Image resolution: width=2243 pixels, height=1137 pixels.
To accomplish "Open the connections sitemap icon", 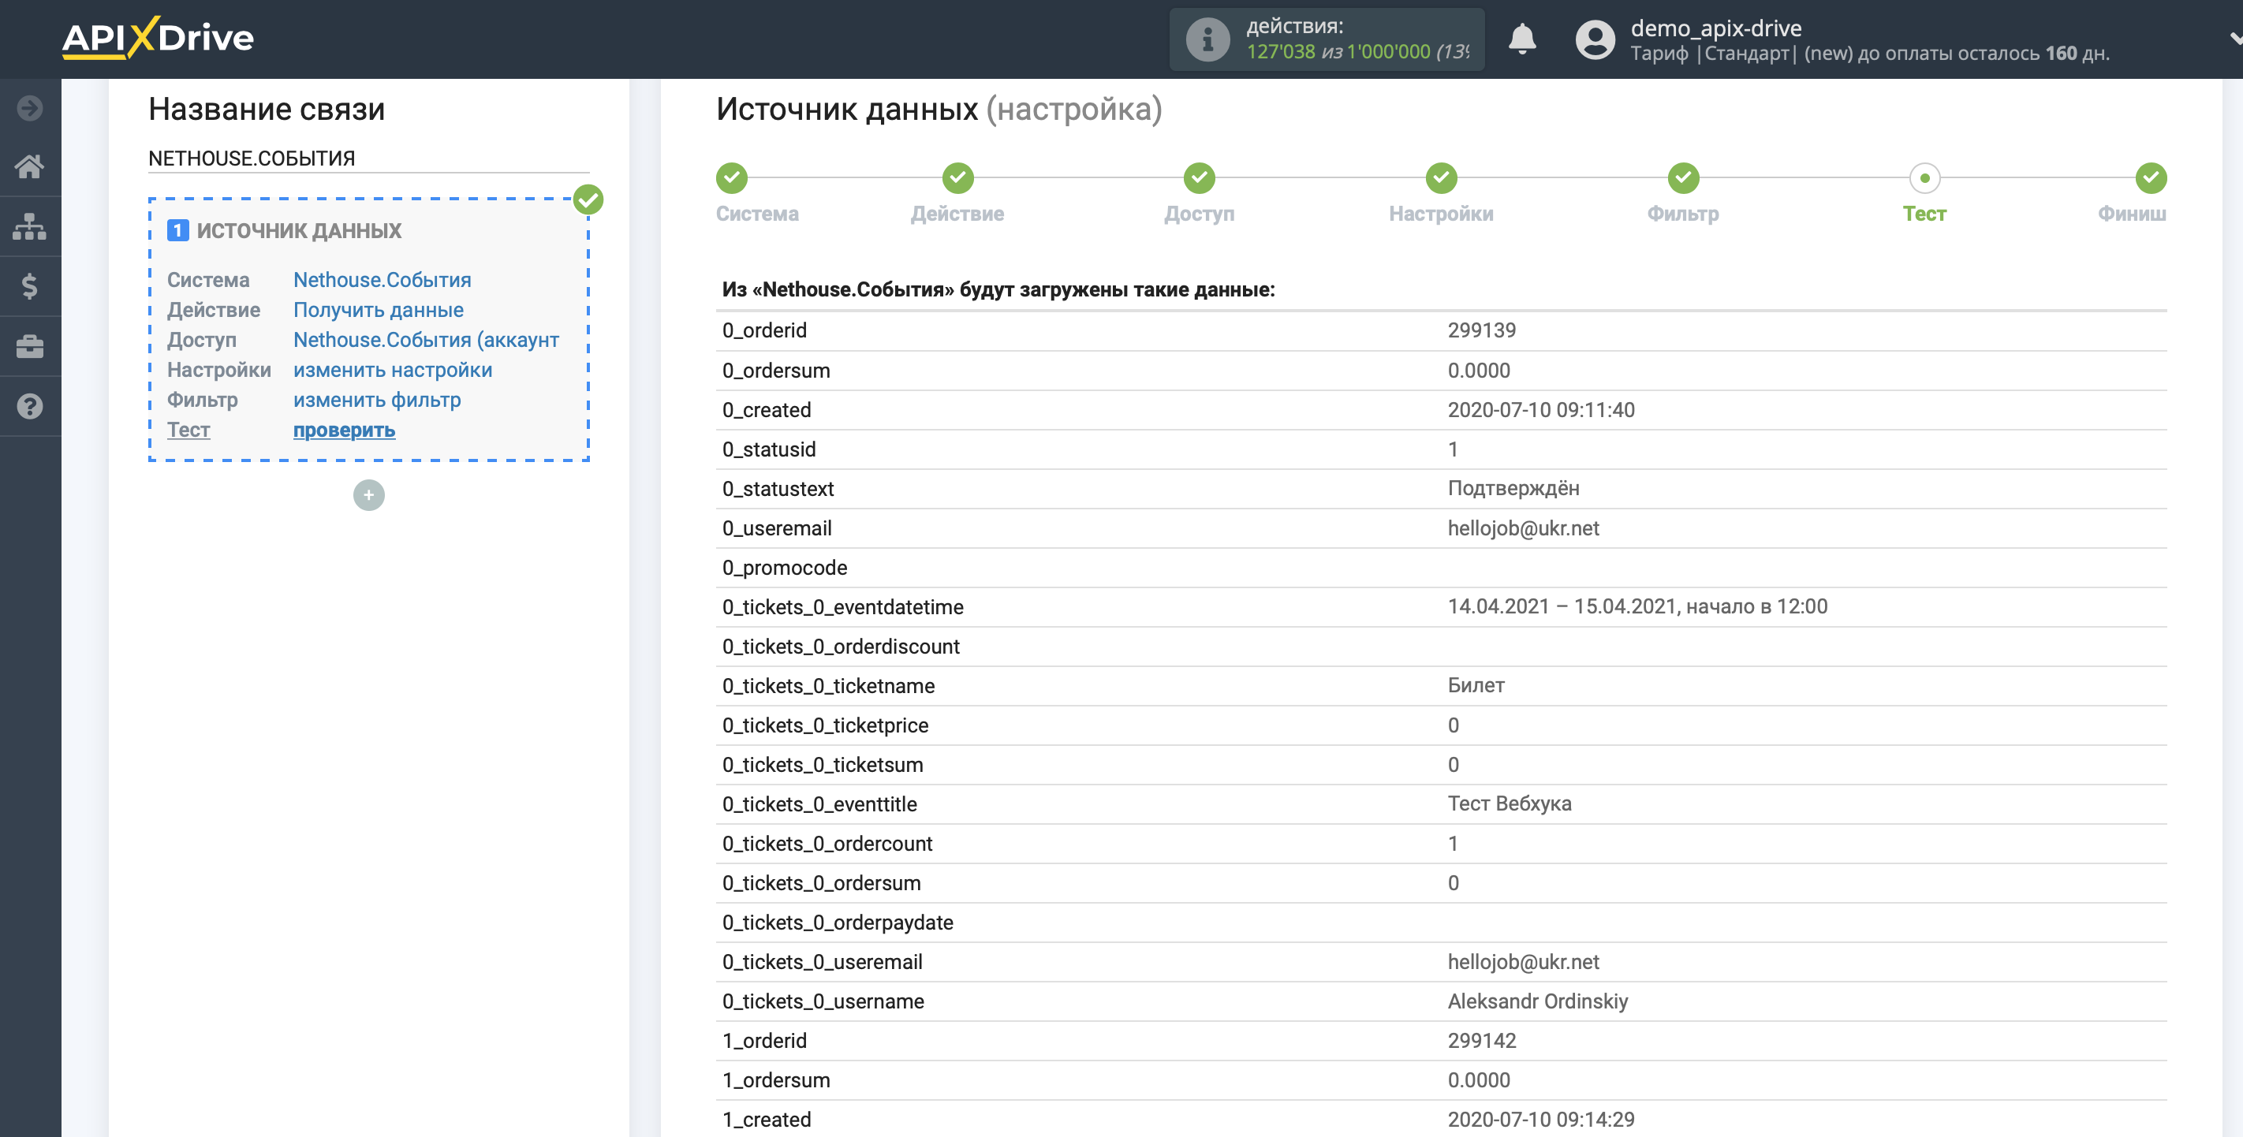I will click(x=30, y=226).
